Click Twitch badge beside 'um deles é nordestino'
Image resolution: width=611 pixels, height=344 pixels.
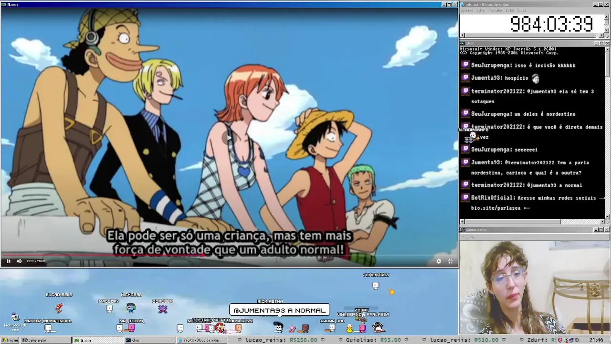[465, 114]
